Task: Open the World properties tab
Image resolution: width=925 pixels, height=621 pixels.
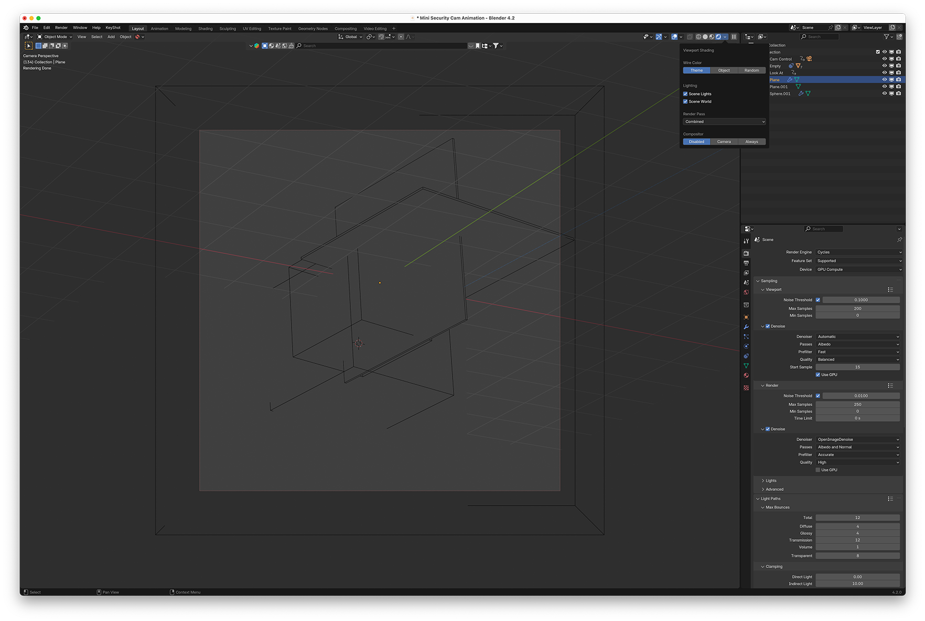Action: [x=746, y=293]
